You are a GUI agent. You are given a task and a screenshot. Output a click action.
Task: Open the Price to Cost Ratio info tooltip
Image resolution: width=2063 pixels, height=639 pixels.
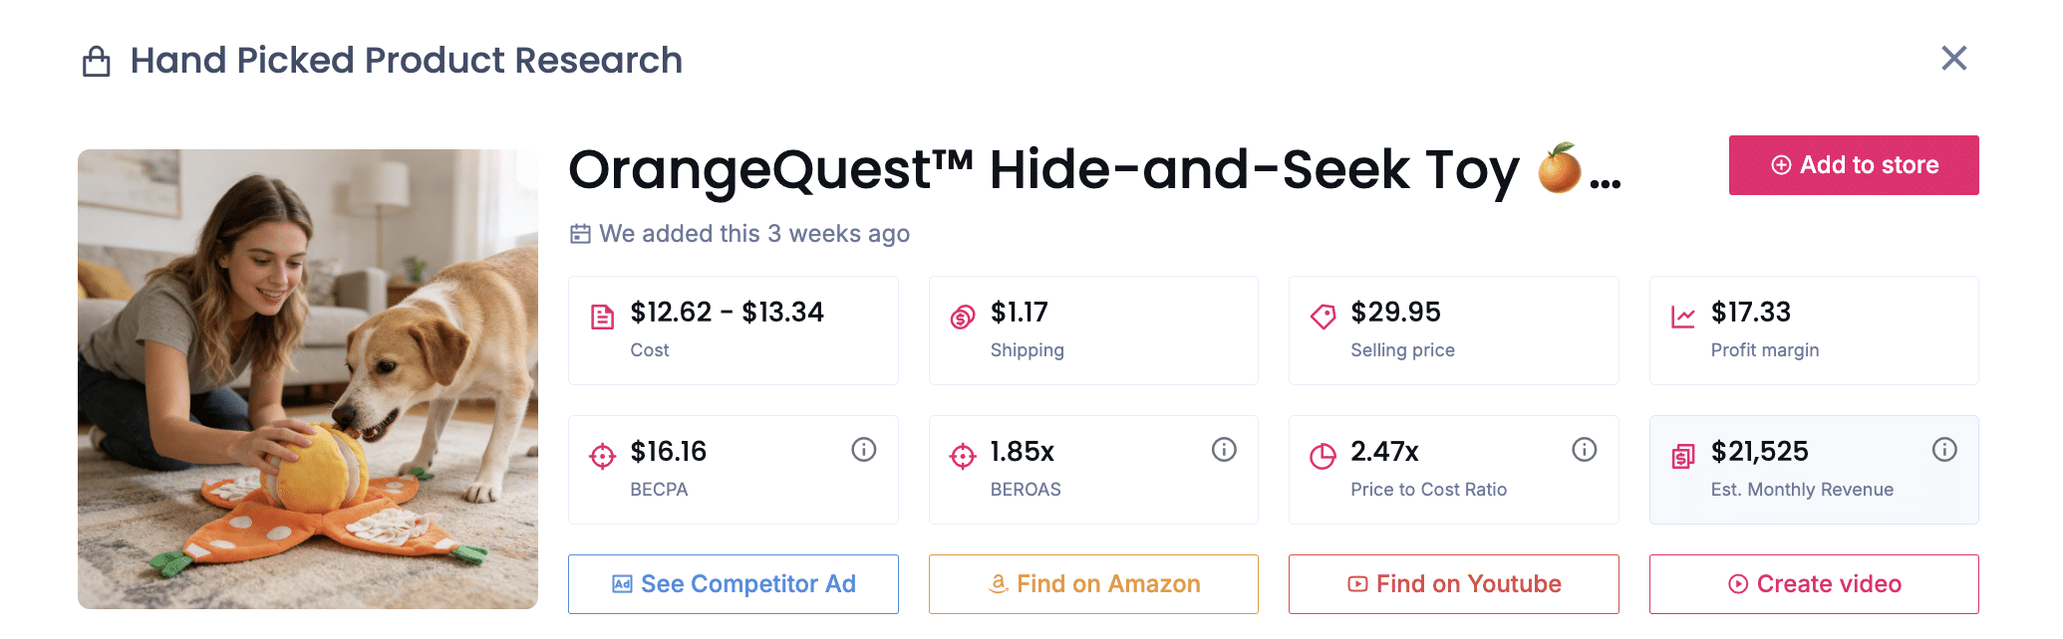[x=1585, y=448]
